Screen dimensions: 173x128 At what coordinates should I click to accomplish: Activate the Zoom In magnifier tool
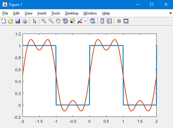44,21
